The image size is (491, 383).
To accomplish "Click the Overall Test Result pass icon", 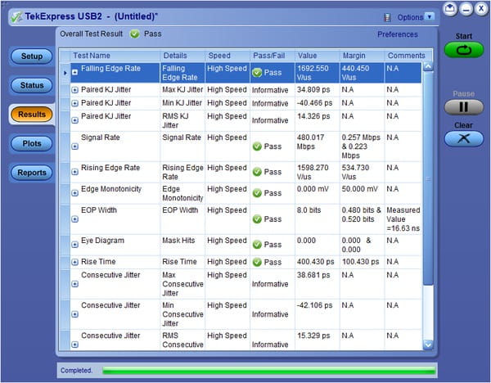I will coord(135,34).
